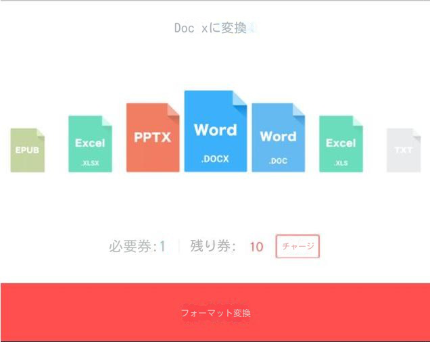This screenshot has width=430, height=342.
Task: Start conversion with the フォーマット変換 button
Action: pos(215,313)
